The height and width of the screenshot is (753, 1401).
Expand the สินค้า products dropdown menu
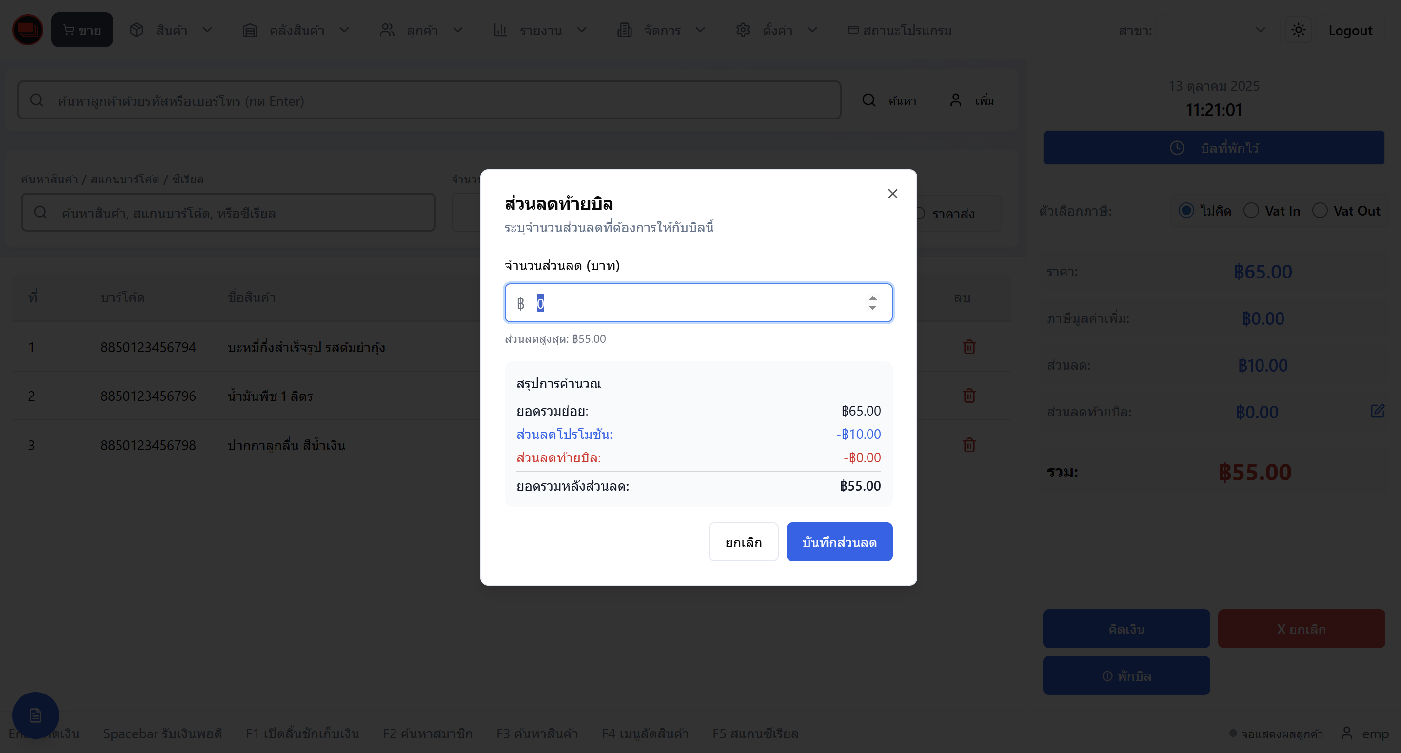pyautogui.click(x=171, y=30)
